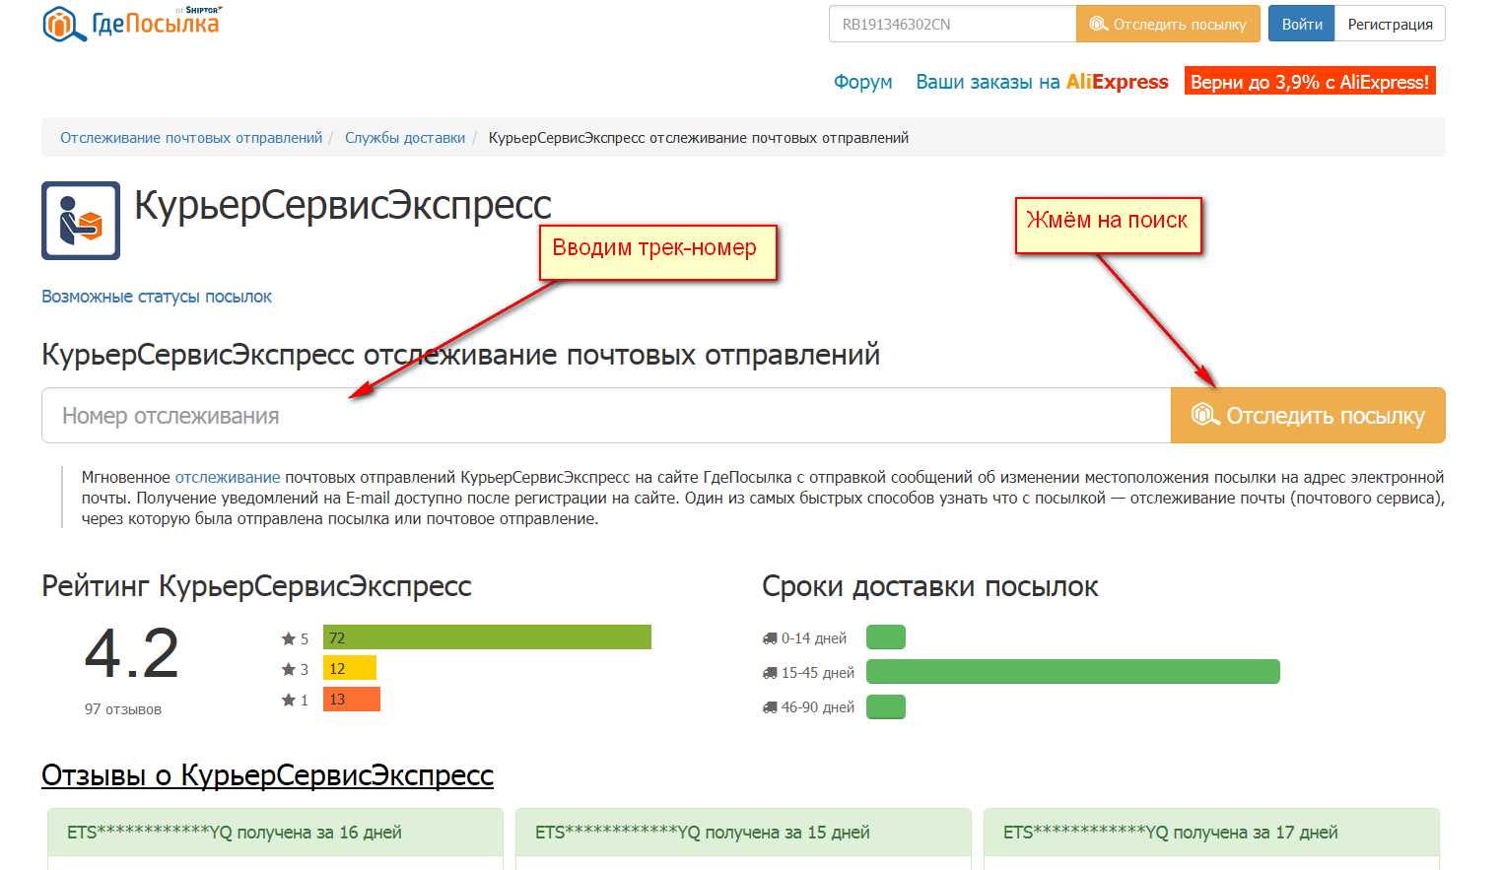Go to Службы доставки breadcrumb
The image size is (1501, 870).
coord(405,138)
